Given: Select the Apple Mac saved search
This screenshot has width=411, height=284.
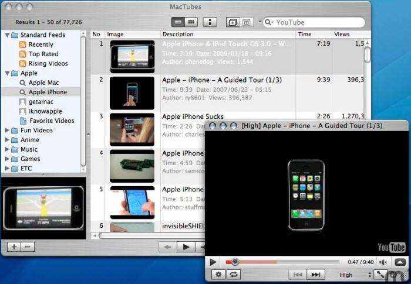Looking at the screenshot, I should (x=43, y=83).
